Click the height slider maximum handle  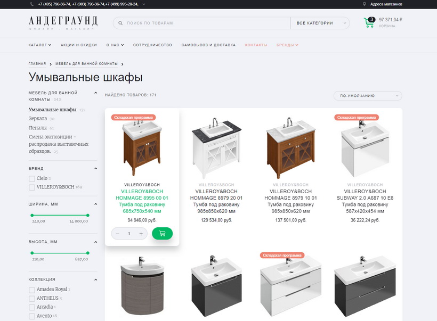click(88, 253)
